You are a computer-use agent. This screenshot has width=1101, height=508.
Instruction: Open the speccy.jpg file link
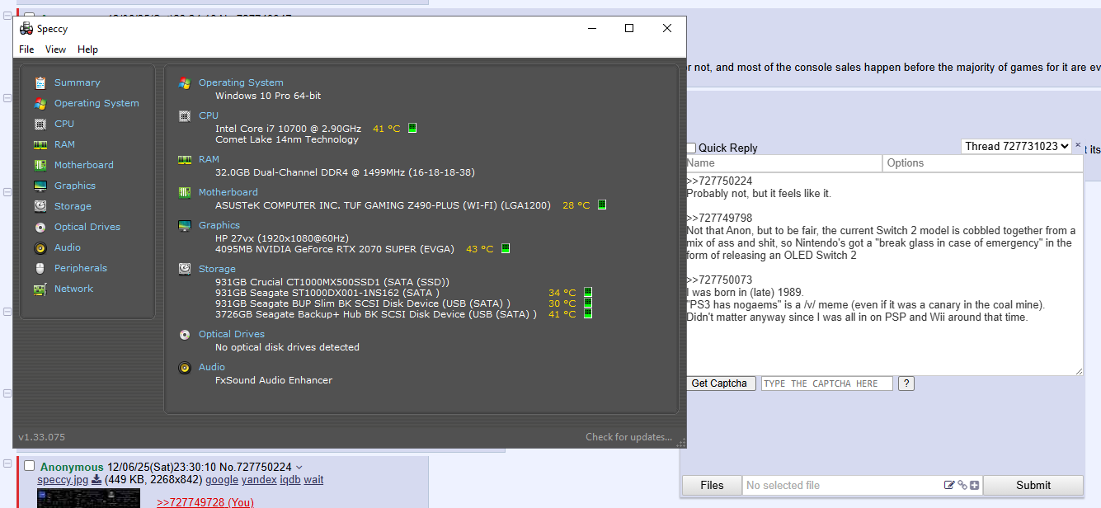point(63,480)
